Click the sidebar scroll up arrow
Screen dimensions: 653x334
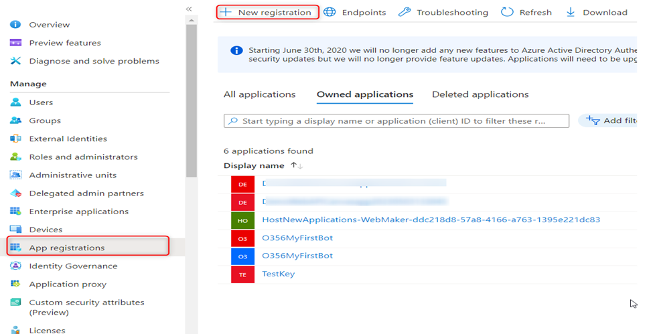(x=192, y=20)
